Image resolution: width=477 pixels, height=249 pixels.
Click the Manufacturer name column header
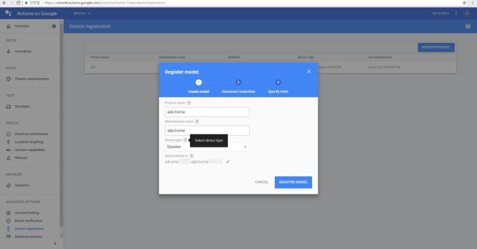click(172, 58)
